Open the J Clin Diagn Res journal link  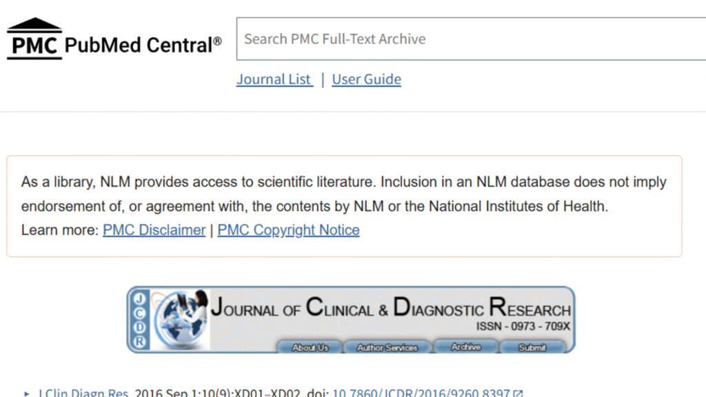pyautogui.click(x=83, y=394)
